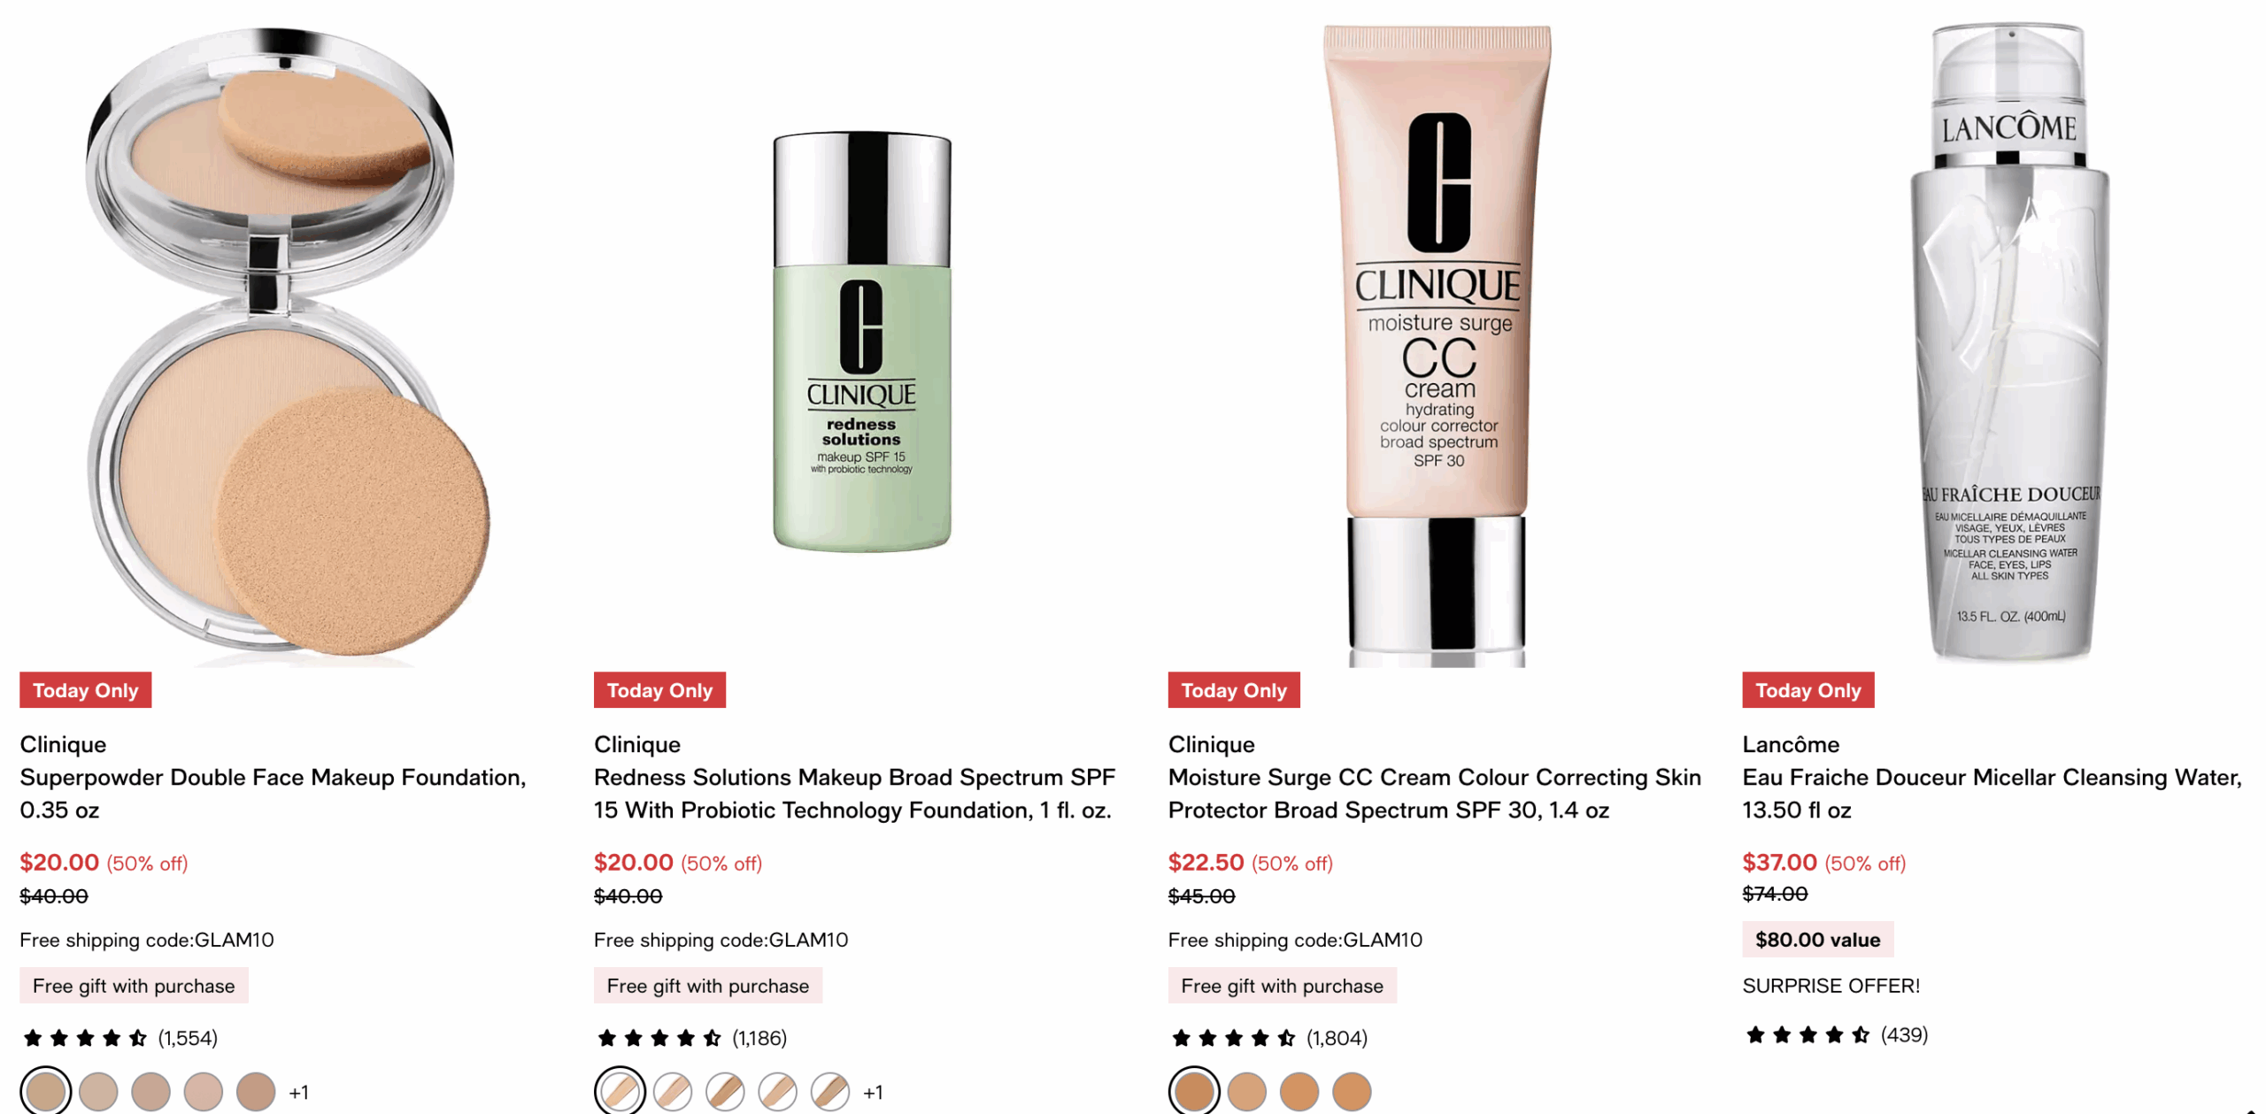View the 1,554 reviews star rating
Image resolution: width=2266 pixels, height=1114 pixels.
click(119, 1037)
